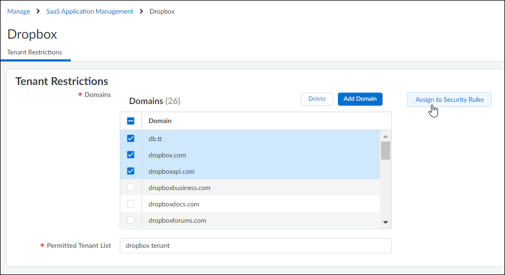Image resolution: width=505 pixels, height=275 pixels.
Task: Uncheck the dropboxapi.com checkbox
Action: 131,171
